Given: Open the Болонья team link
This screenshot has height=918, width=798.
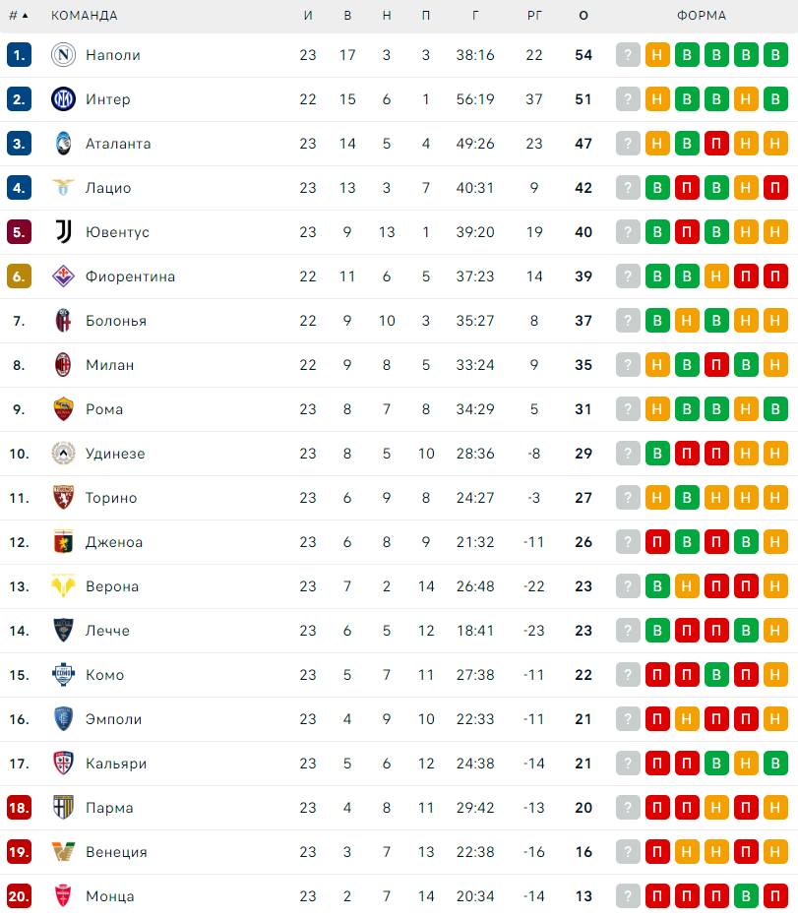Looking at the screenshot, I should (x=116, y=321).
